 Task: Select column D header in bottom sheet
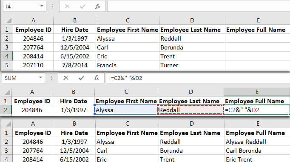point(192,124)
